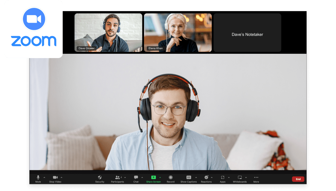Open the Security shield menu
336x191 pixels.
[x=100, y=178]
